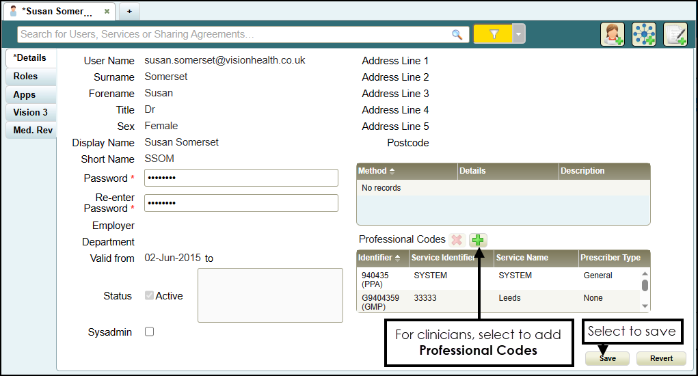Click the Save button
This screenshot has height=376, width=698.
(x=607, y=358)
